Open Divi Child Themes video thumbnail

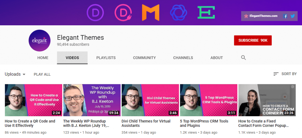150,100
